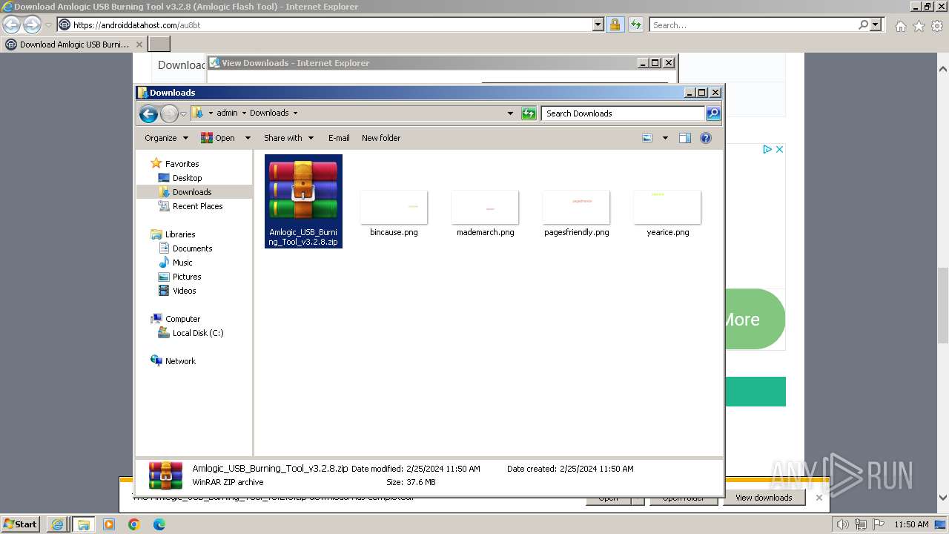The width and height of the screenshot is (949, 534).
Task: Click the WinRAR icon in details pane
Action: pyautogui.click(x=165, y=475)
